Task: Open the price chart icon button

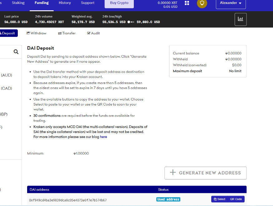Action: tap(241, 19)
